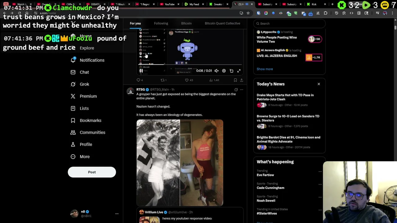
Task: Open options for Eve Fartlow trend
Action: (x=320, y=171)
